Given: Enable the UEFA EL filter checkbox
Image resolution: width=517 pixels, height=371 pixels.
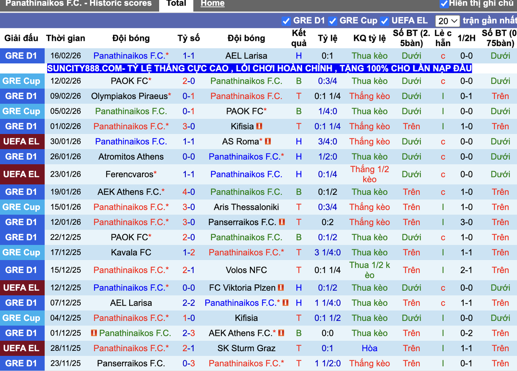Looking at the screenshot, I should click(384, 21).
